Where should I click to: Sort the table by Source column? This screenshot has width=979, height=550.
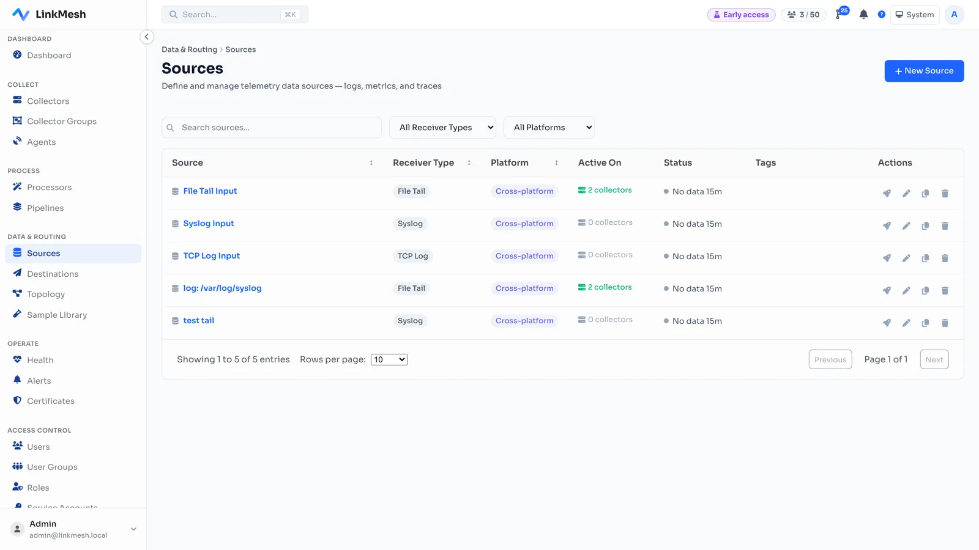point(371,163)
